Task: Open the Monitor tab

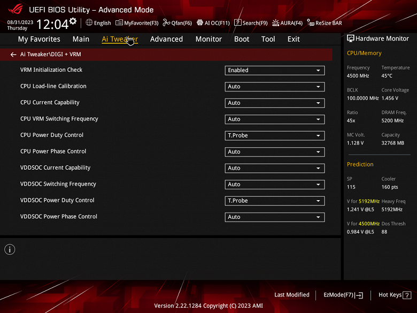Action: (x=208, y=39)
